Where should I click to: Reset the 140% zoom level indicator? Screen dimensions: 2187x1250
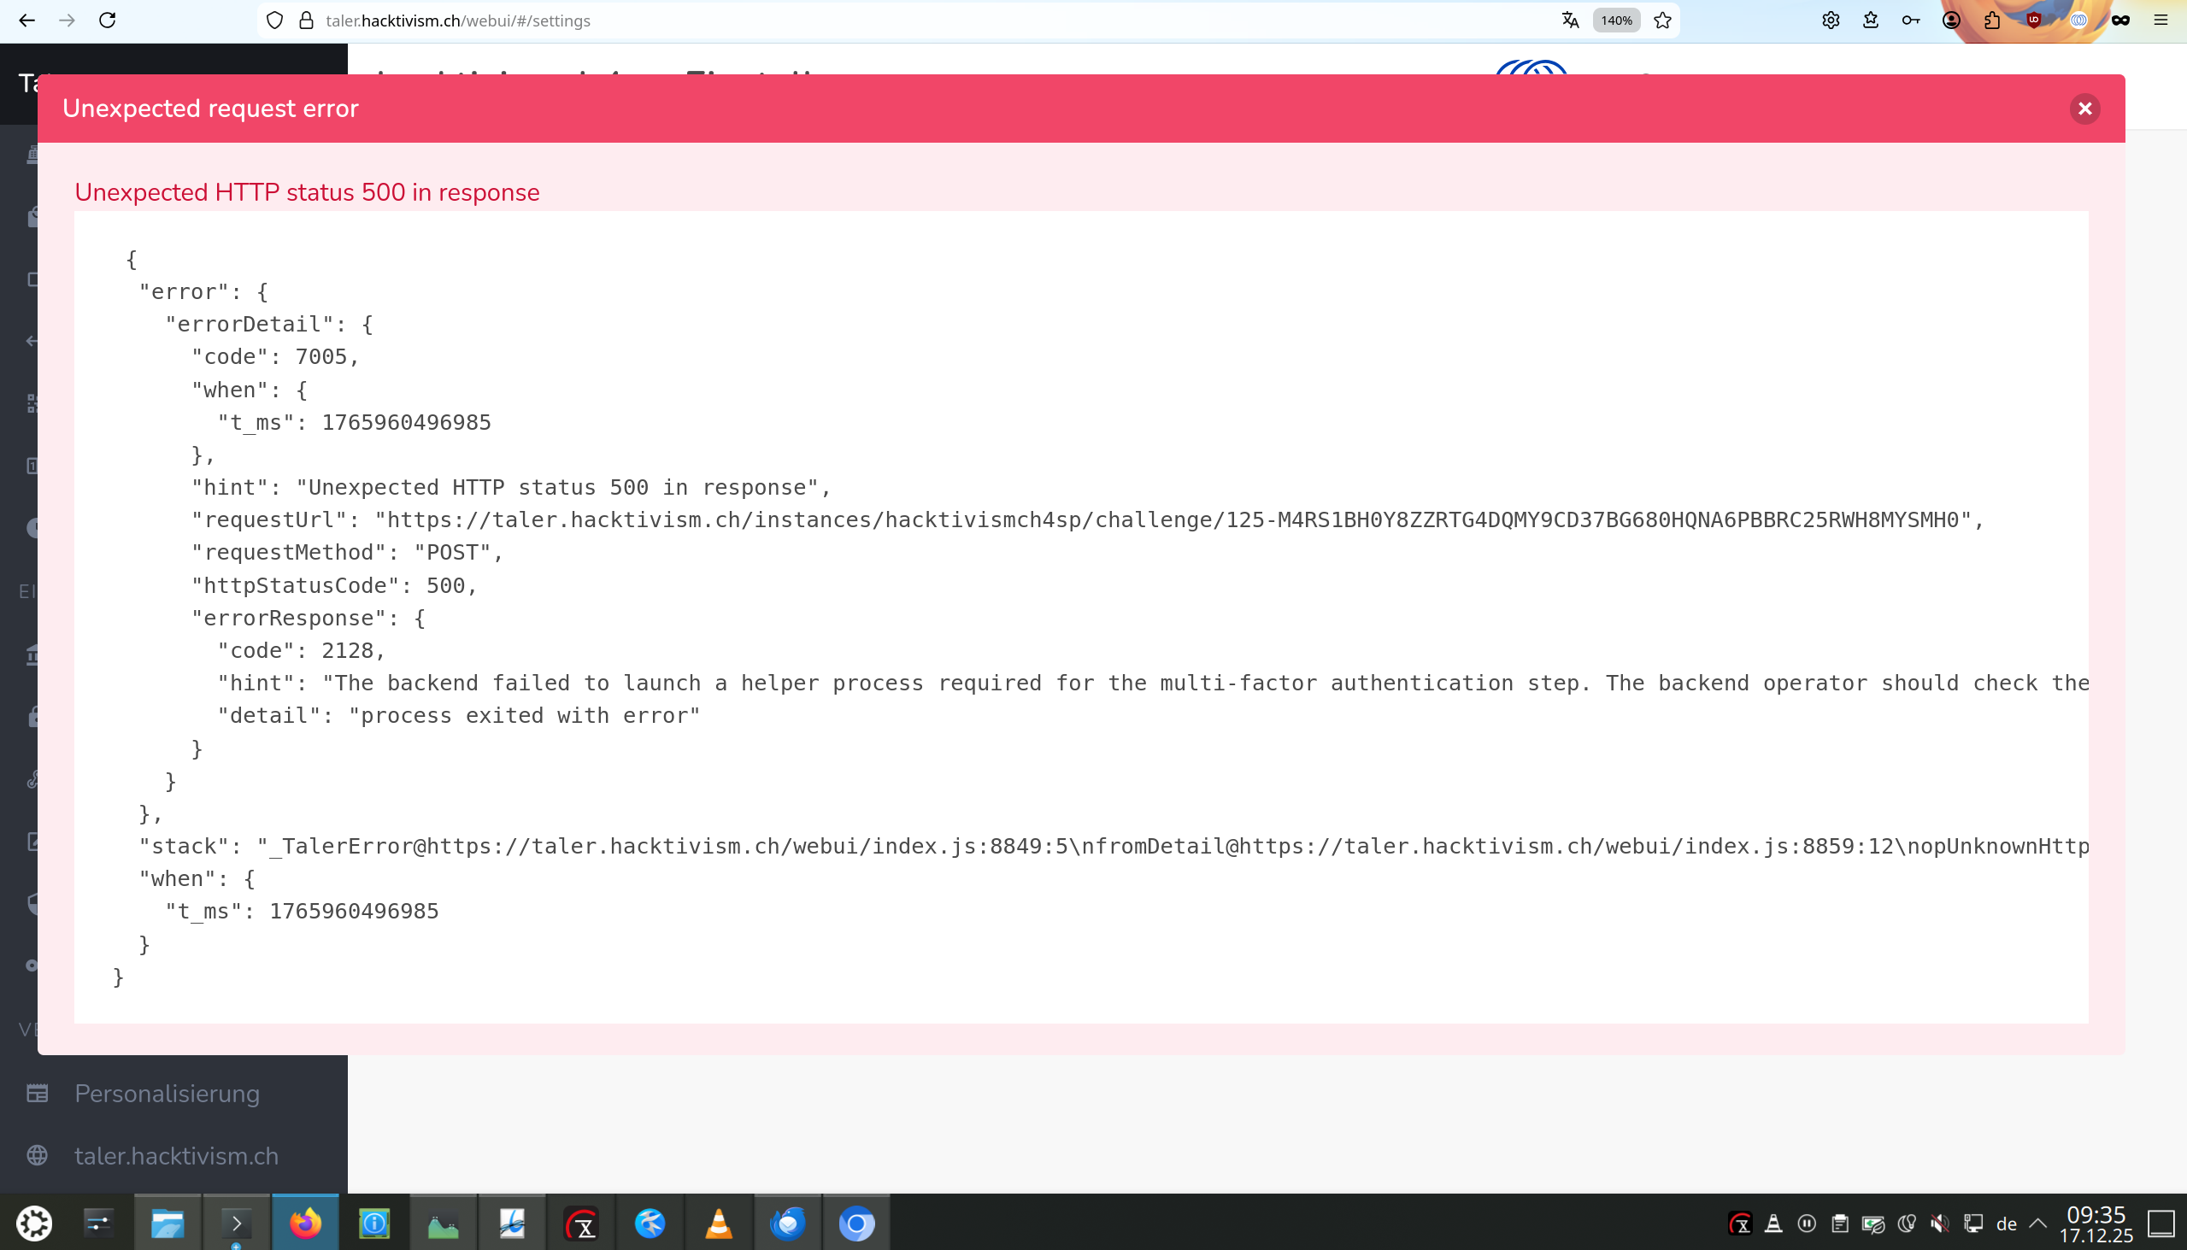[1616, 21]
